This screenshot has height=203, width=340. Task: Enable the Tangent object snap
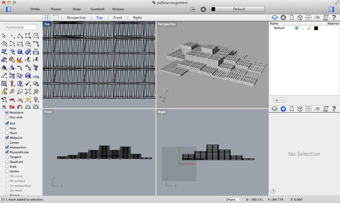(7, 157)
